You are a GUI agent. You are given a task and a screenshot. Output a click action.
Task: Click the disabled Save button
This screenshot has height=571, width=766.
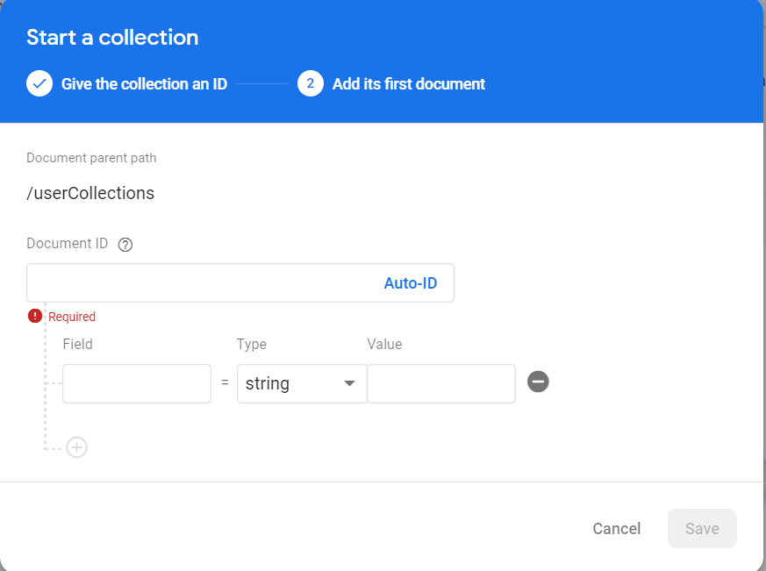pos(702,529)
